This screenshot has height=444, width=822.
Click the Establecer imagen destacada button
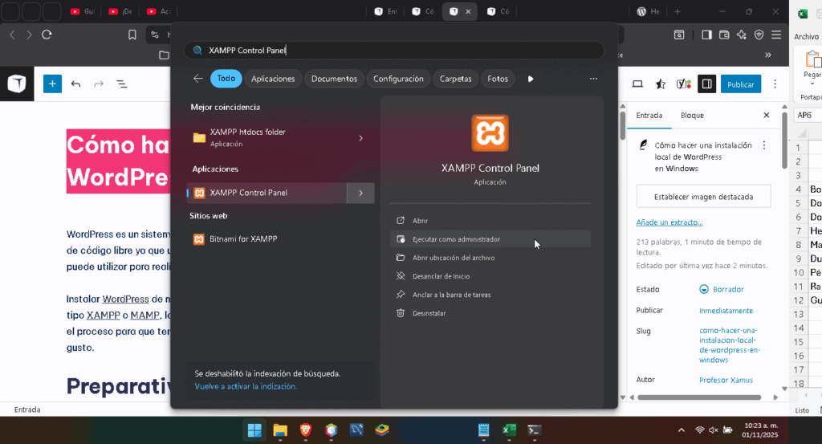coord(703,197)
